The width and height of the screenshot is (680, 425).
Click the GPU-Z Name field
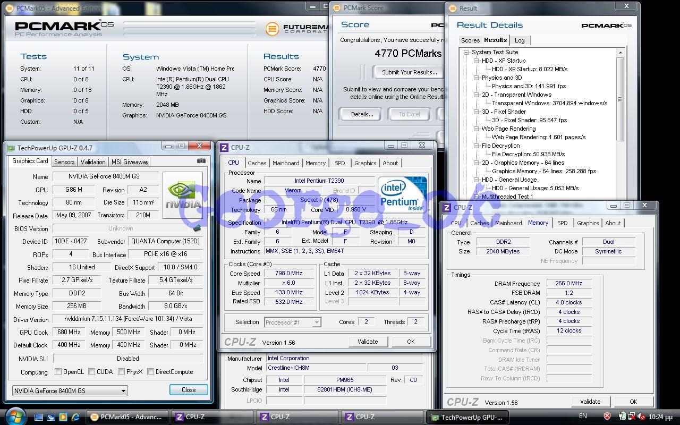(x=106, y=176)
